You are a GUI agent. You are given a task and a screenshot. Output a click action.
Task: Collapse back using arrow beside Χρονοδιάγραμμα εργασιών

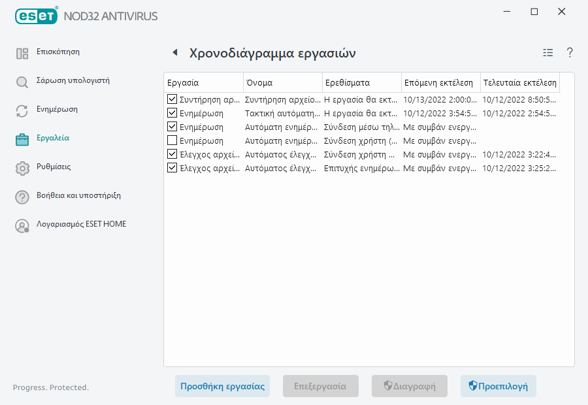tap(175, 52)
